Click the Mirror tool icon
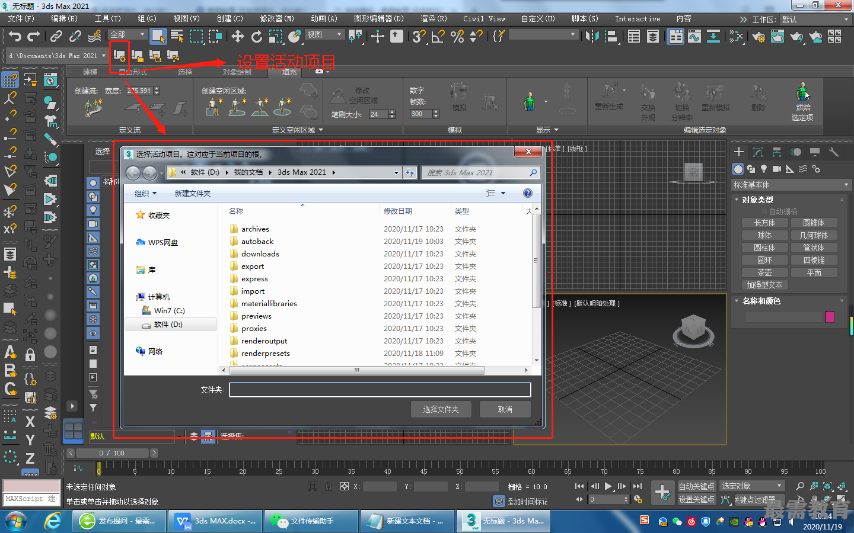This screenshot has height=533, width=854. pyautogui.click(x=592, y=37)
